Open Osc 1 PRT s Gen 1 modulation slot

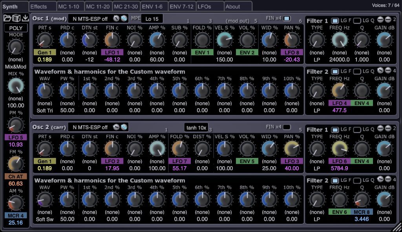click(x=45, y=53)
